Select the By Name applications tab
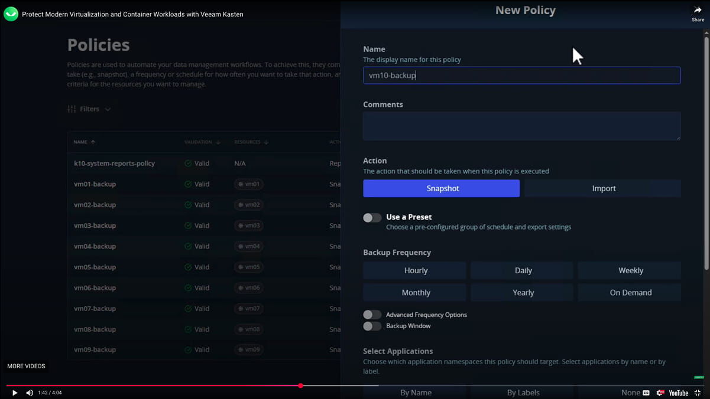The width and height of the screenshot is (710, 399). pyautogui.click(x=416, y=393)
